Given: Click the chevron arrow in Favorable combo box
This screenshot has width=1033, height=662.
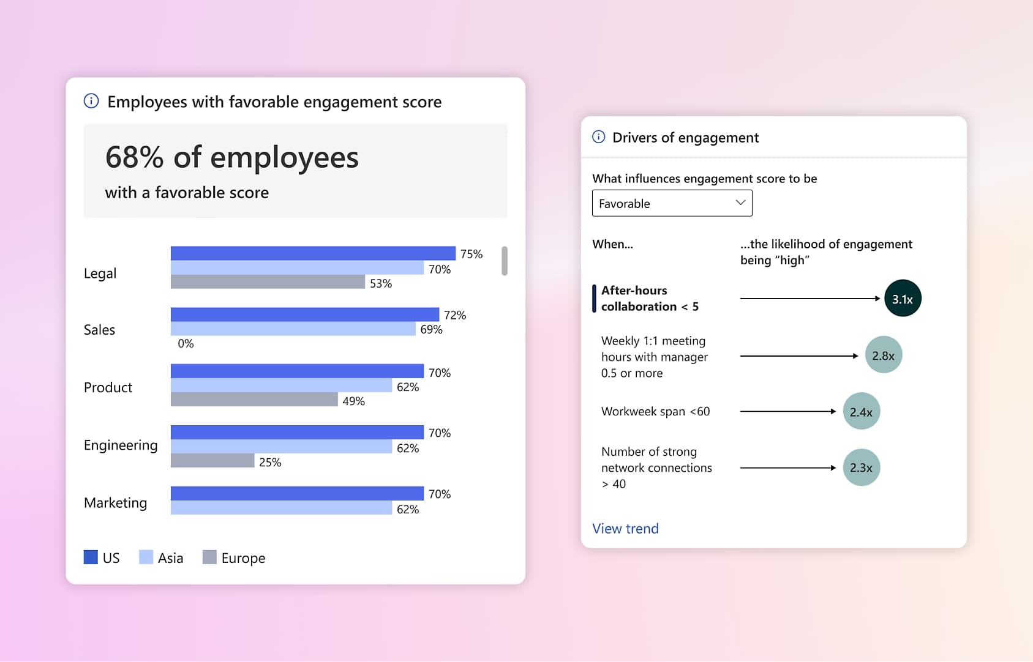Looking at the screenshot, I should coord(740,203).
